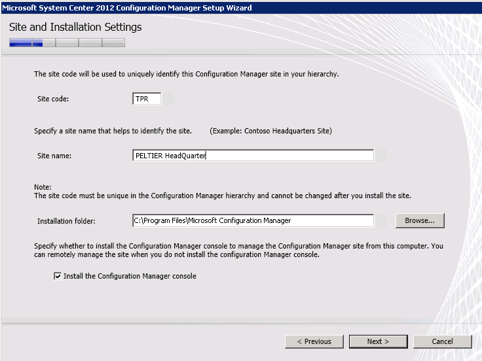Click the Contoso Headquarters Site example text
This screenshot has width=482, height=361.
pos(271,131)
